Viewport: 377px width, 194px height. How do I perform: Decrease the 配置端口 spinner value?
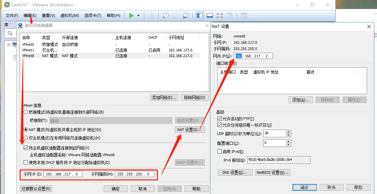[x=289, y=145]
